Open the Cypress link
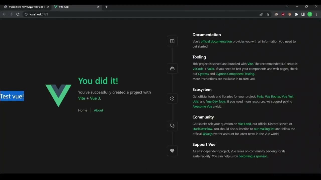This screenshot has height=180, width=321. [203, 74]
